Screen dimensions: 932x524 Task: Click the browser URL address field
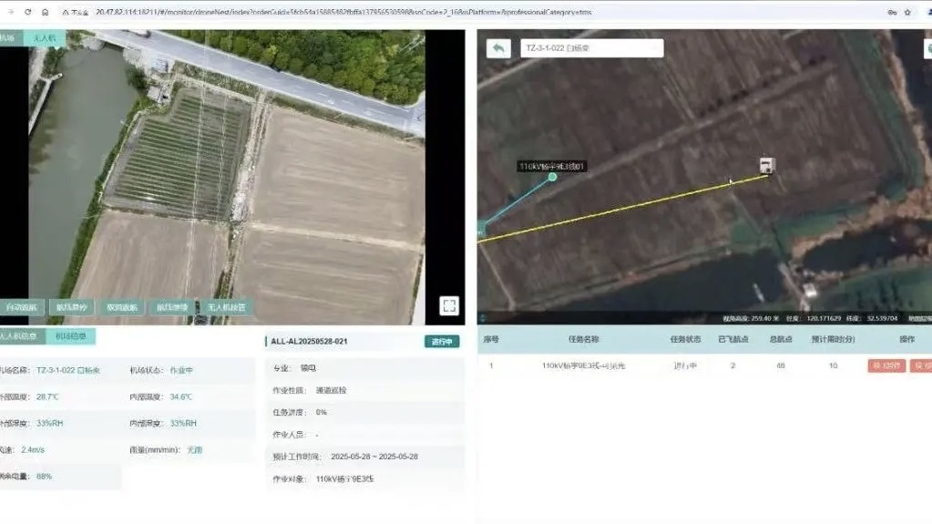[343, 12]
